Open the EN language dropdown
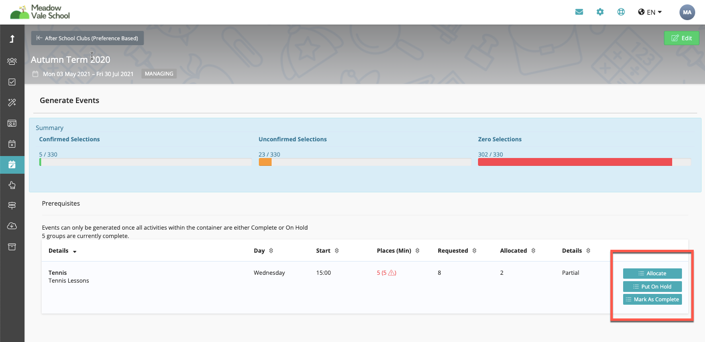The height and width of the screenshot is (342, 705). 650,12
